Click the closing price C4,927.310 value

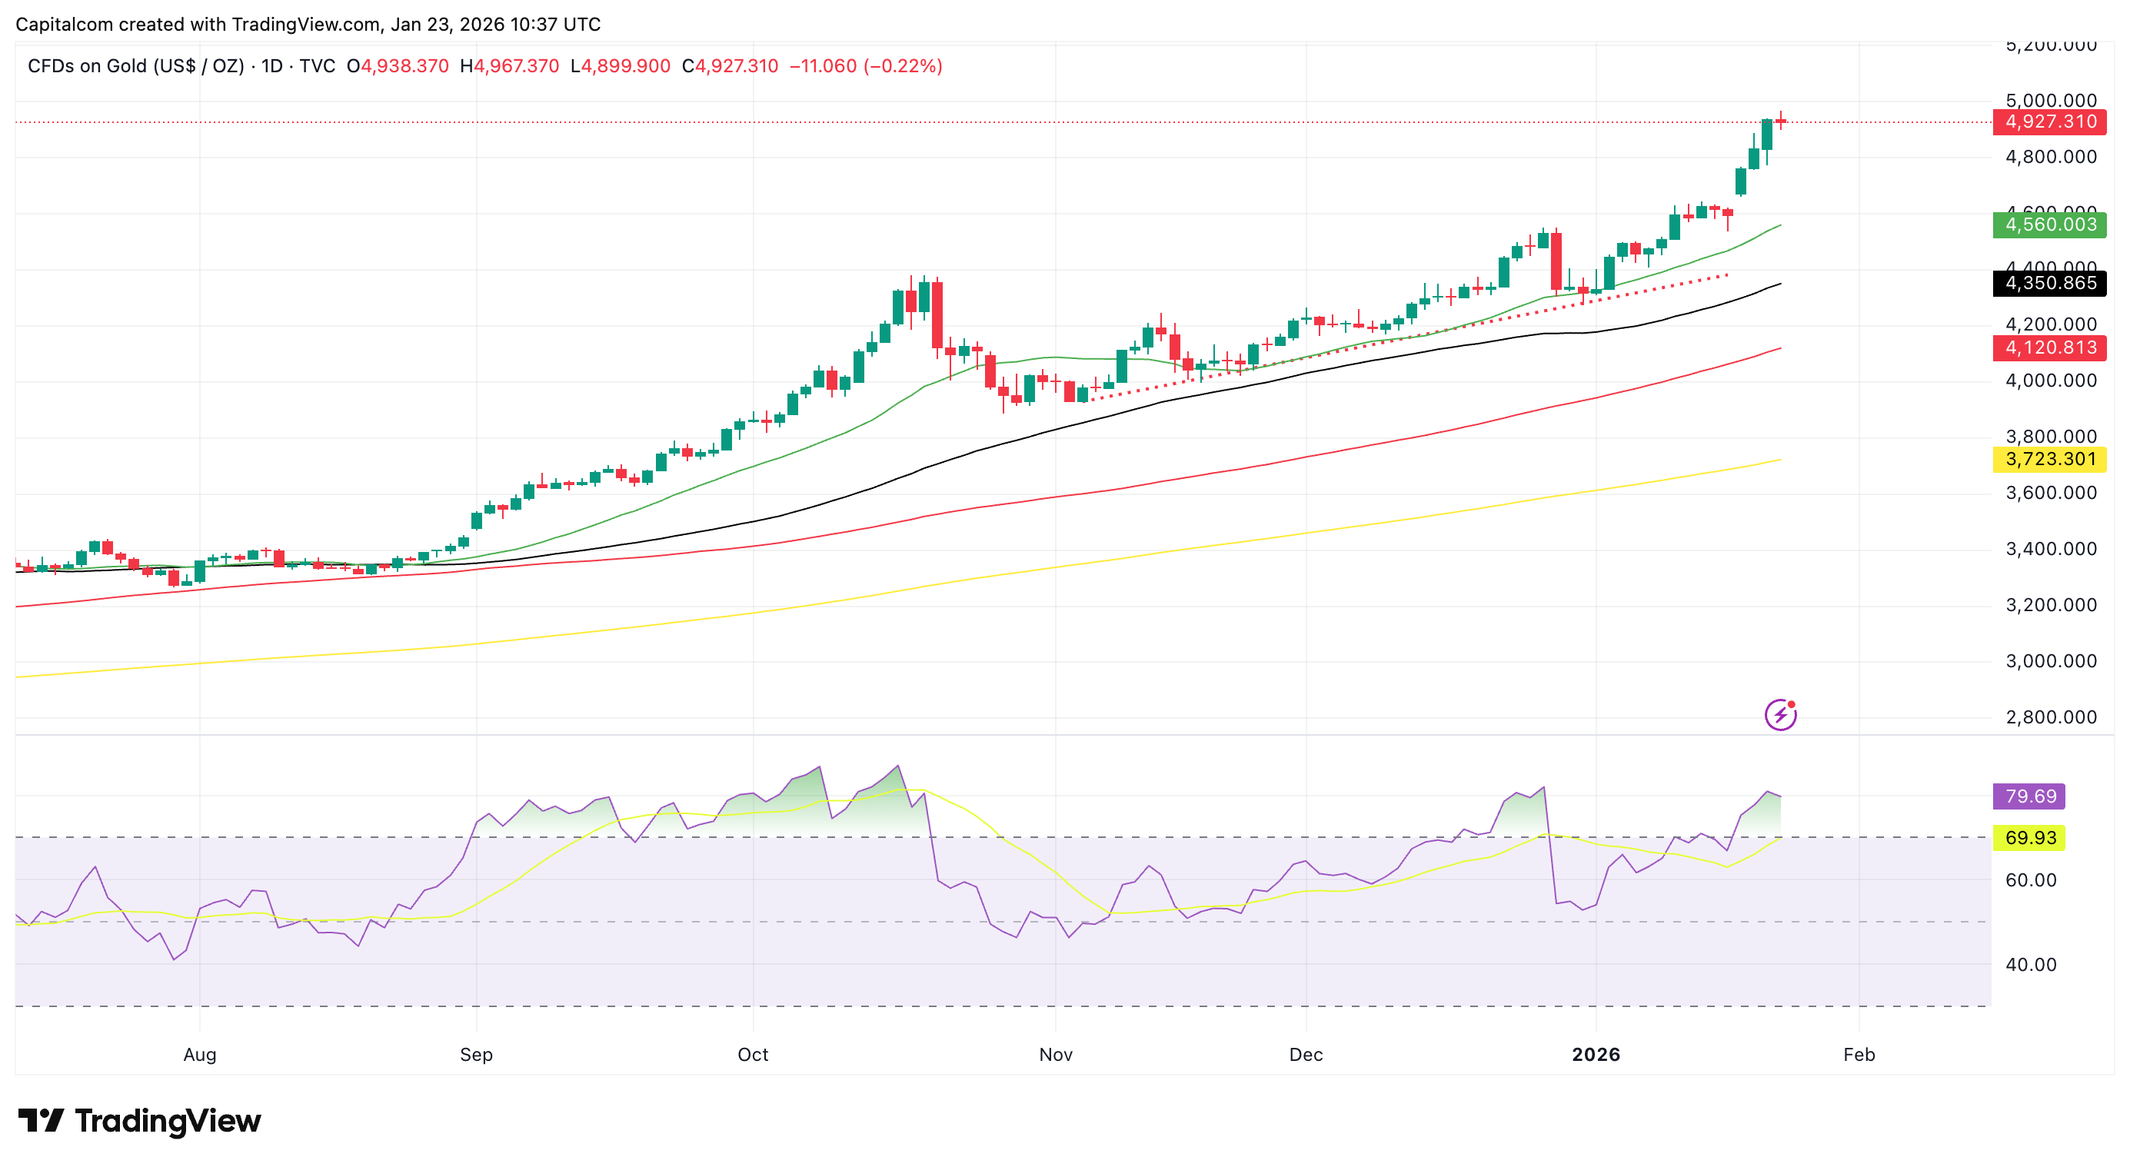pos(729,66)
